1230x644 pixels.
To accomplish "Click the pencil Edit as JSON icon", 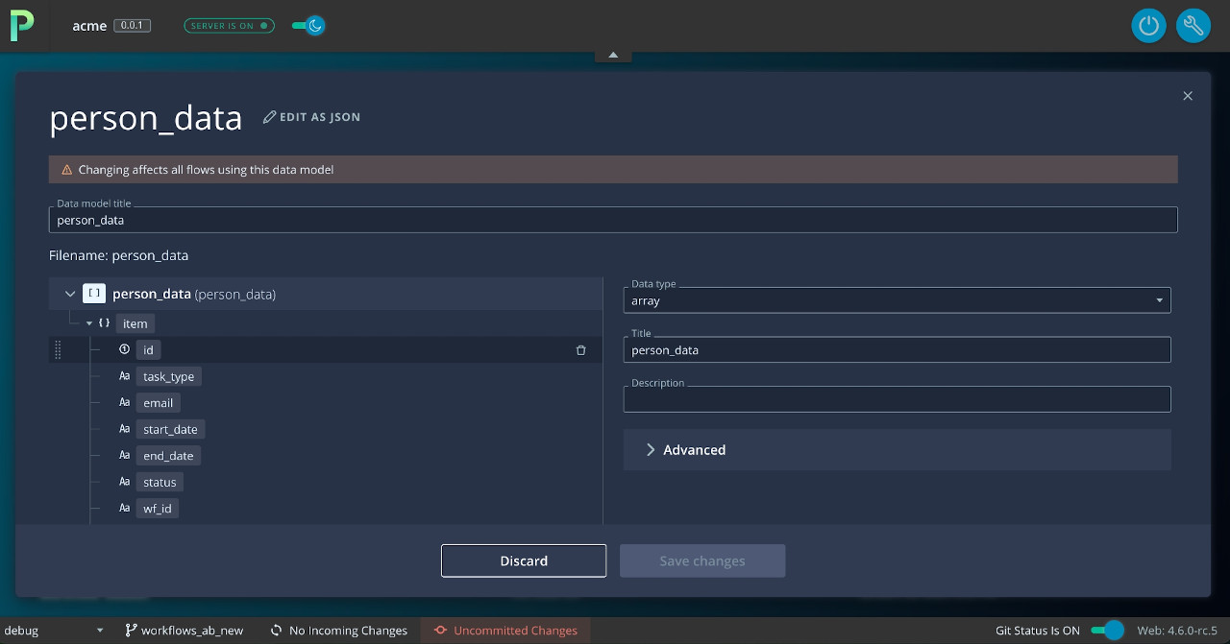I will point(270,117).
